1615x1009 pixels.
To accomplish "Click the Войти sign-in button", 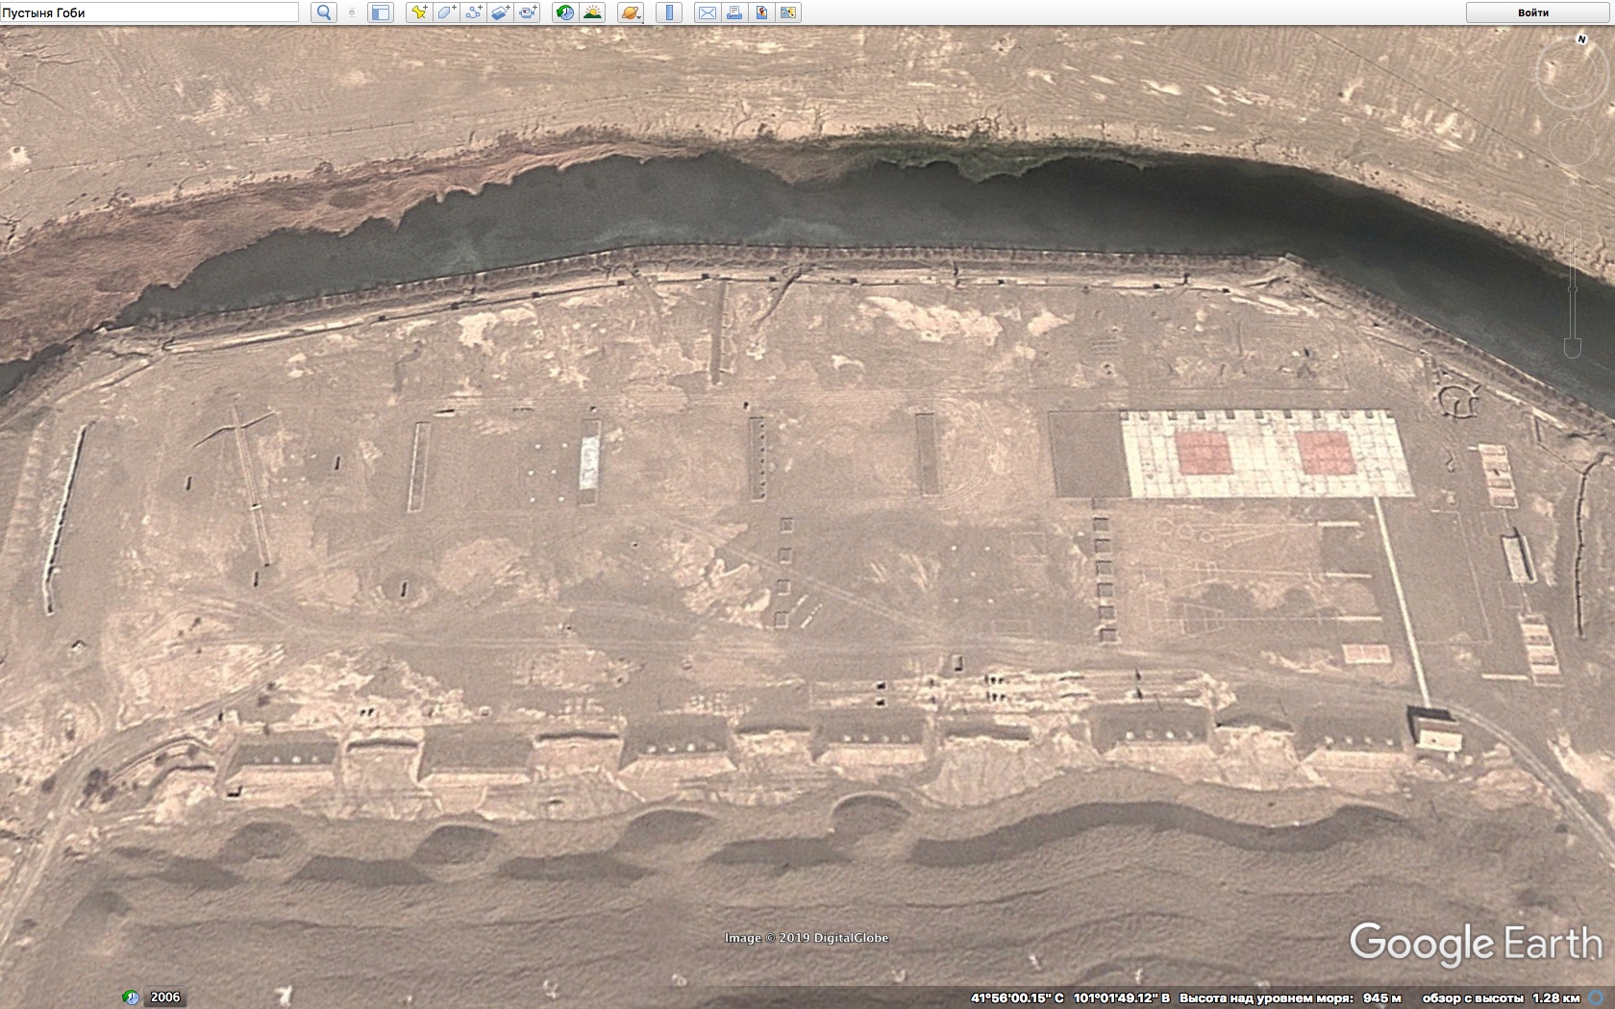I will [1533, 12].
